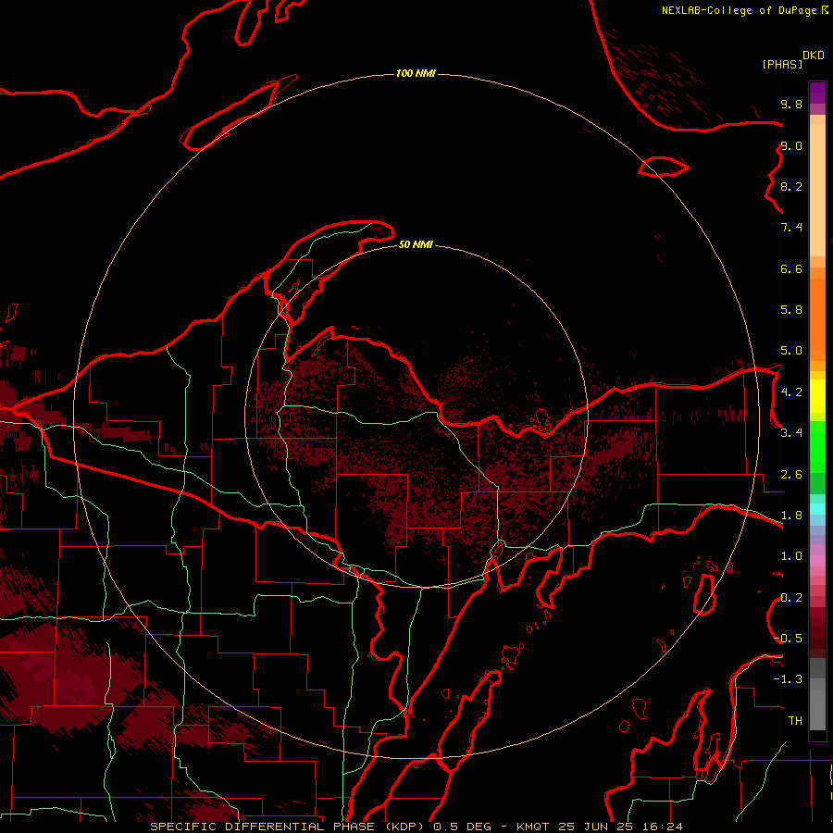833x833 pixels.
Task: Pick the gray segment at the color bar bottom
Action: pos(817,704)
